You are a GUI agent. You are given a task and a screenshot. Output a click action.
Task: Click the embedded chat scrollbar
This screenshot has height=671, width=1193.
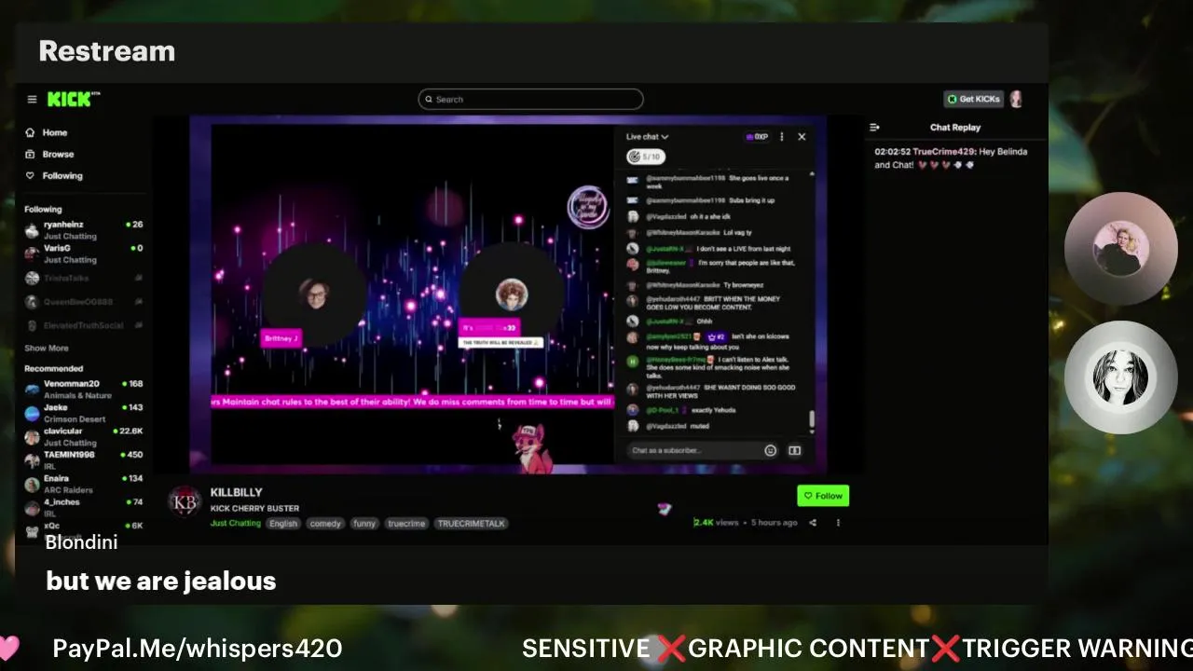(x=811, y=419)
